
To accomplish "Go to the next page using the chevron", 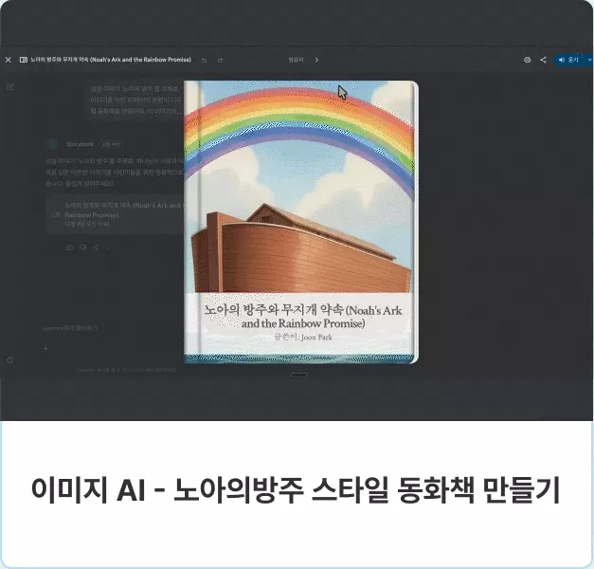I will pyautogui.click(x=316, y=60).
